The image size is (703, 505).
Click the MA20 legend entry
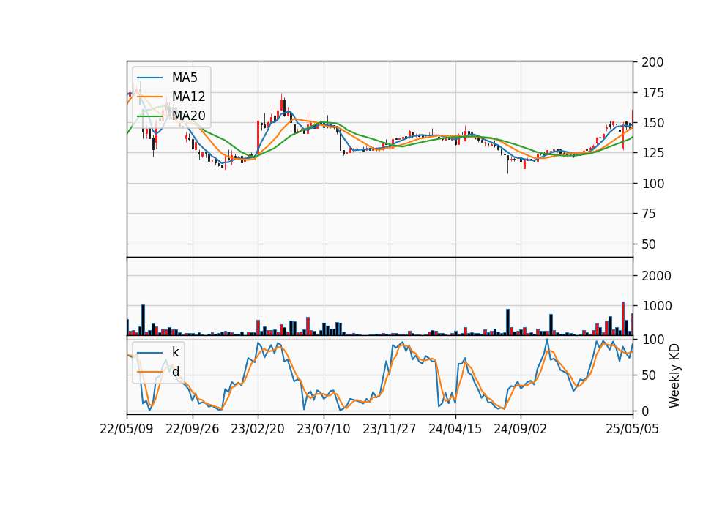pyautogui.click(x=171, y=116)
